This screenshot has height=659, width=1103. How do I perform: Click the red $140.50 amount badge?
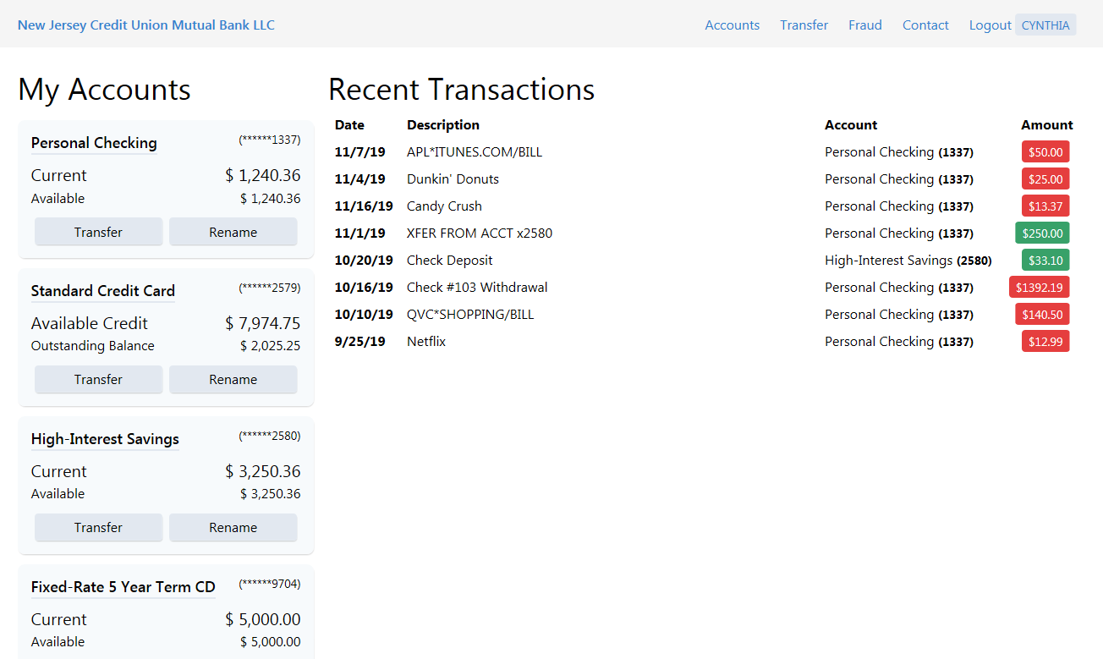1043,314
